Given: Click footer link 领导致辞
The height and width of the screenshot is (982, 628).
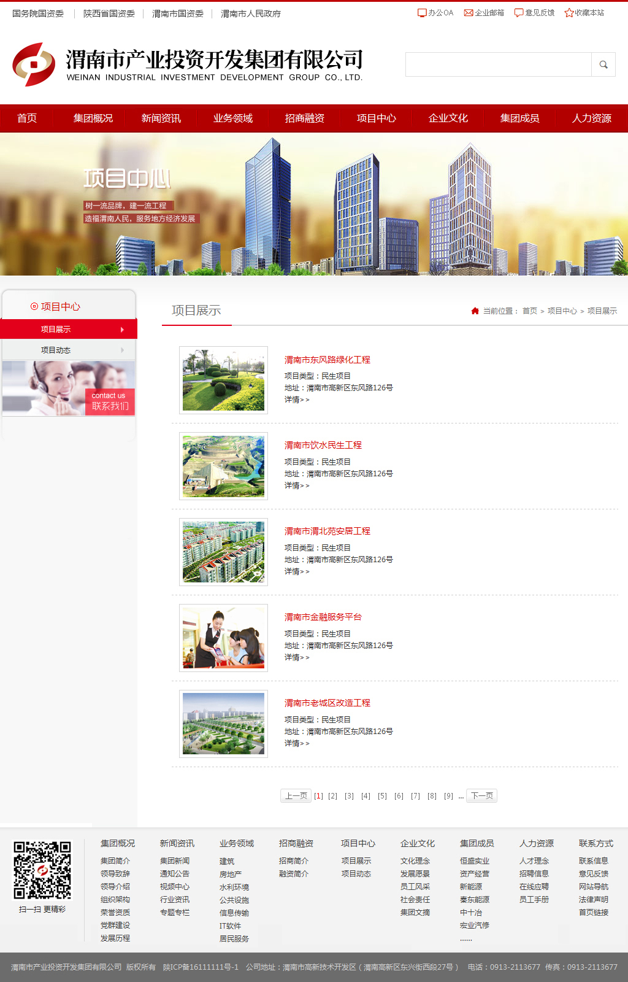Looking at the screenshot, I should coord(115,874).
